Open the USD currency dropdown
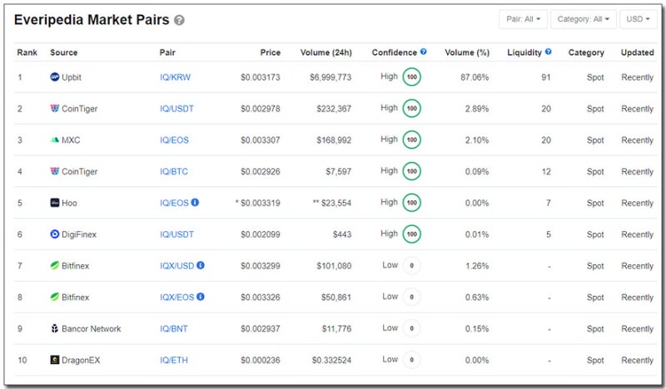The height and width of the screenshot is (389, 666). coord(638,19)
